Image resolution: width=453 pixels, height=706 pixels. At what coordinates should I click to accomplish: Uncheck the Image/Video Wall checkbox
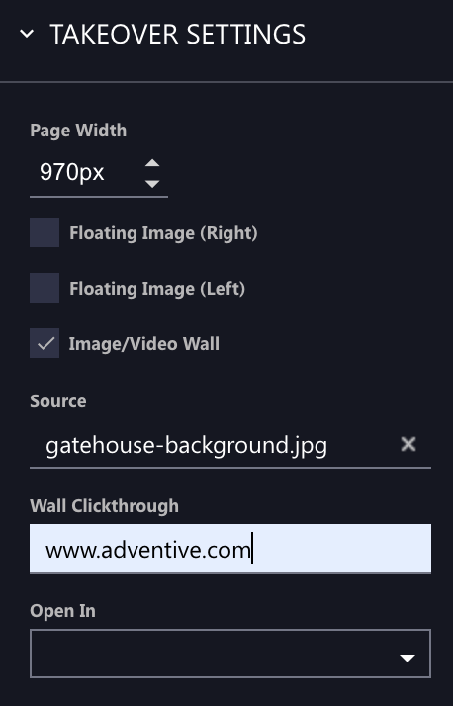point(45,343)
